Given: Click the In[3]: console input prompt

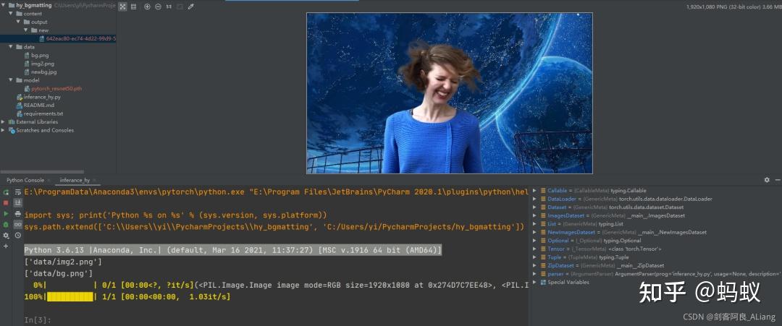Looking at the screenshot, I should [38, 319].
